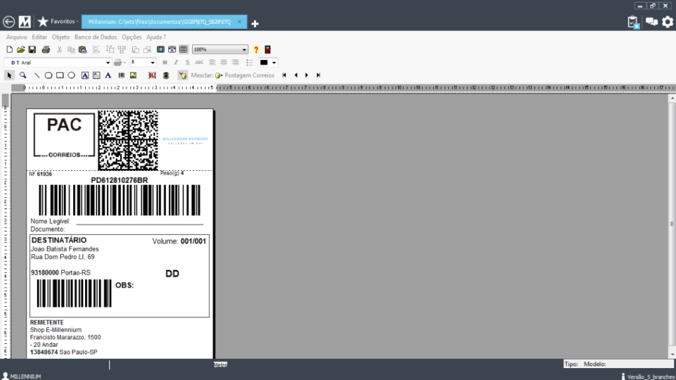Open the Banco de Dados menu
Image resolution: width=676 pixels, height=380 pixels.
tap(95, 37)
